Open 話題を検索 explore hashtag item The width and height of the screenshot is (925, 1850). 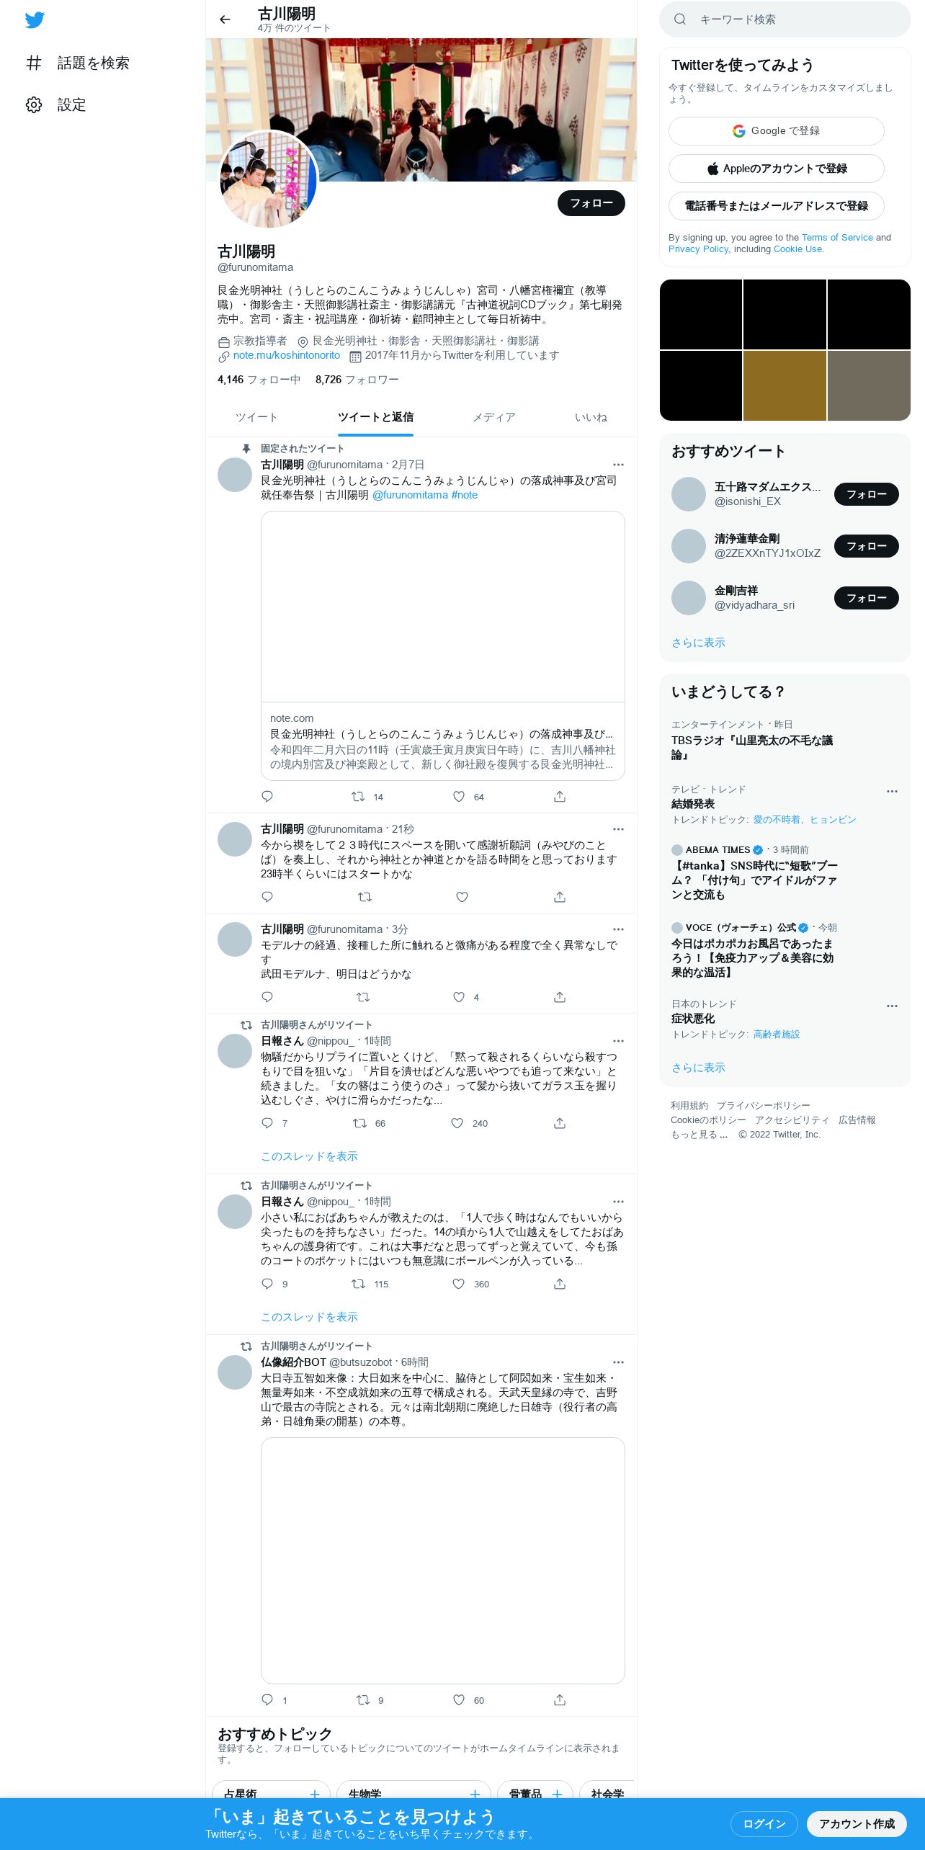78,63
